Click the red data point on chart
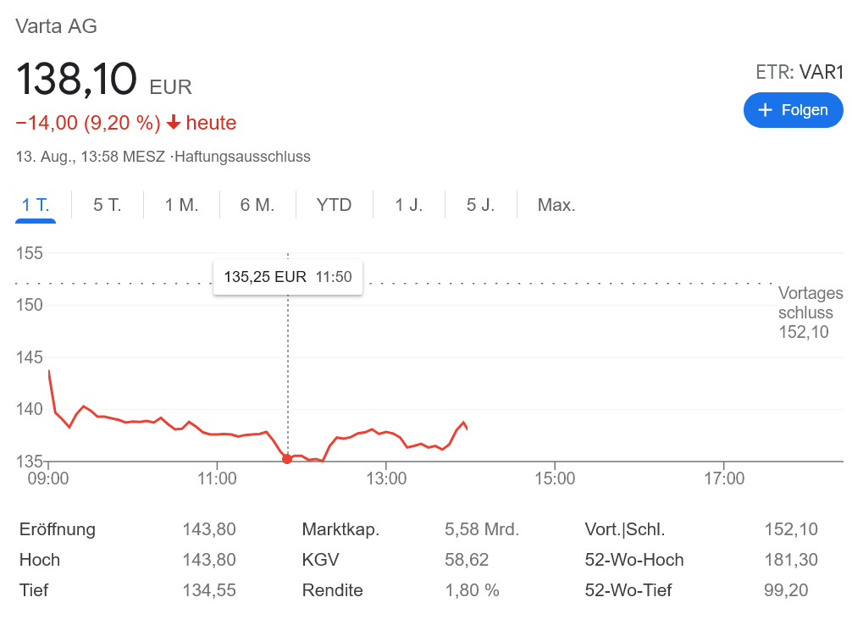Image resolution: width=852 pixels, height=625 pixels. click(287, 459)
